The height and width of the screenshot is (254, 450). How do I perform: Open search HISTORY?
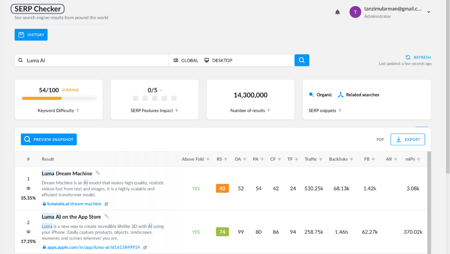31,35
